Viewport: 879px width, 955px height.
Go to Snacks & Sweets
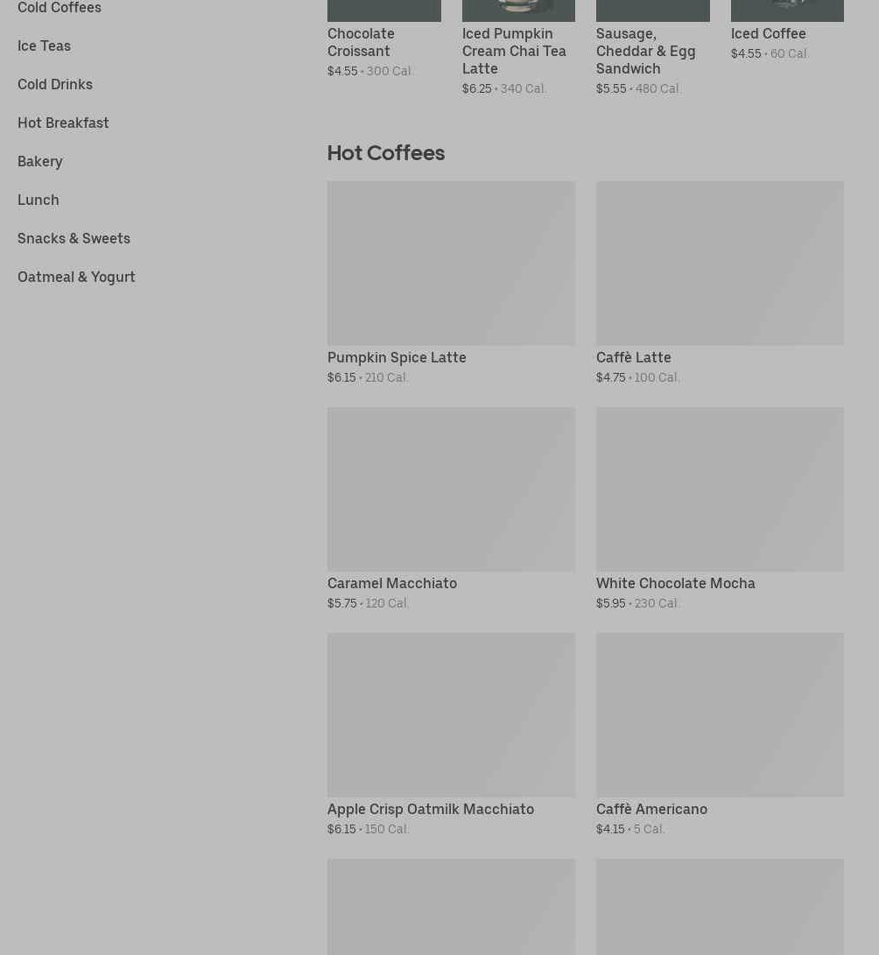[74, 238]
